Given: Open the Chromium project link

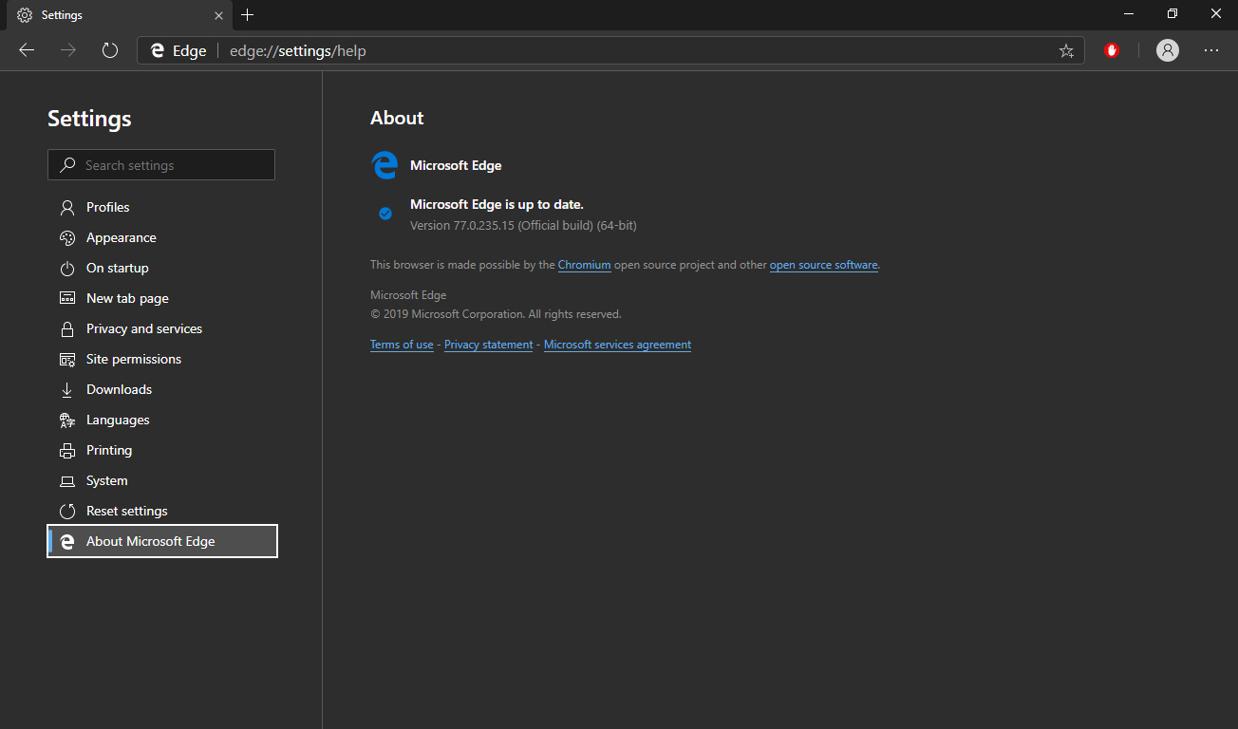Looking at the screenshot, I should [x=584, y=265].
